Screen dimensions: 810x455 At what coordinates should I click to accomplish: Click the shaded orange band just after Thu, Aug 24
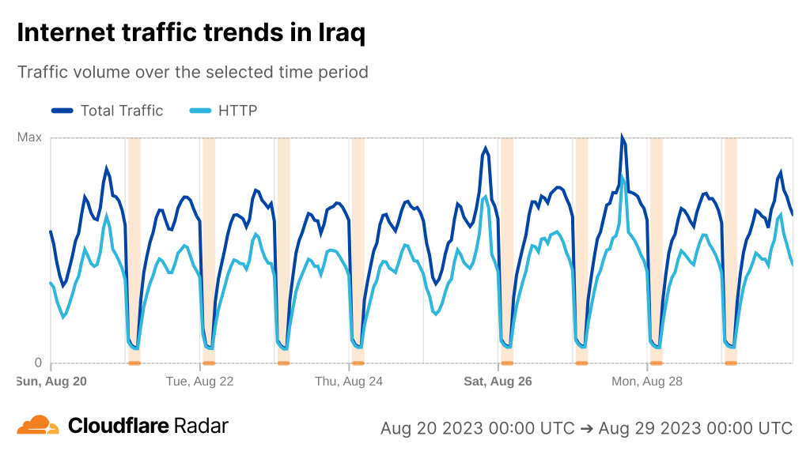(358, 237)
